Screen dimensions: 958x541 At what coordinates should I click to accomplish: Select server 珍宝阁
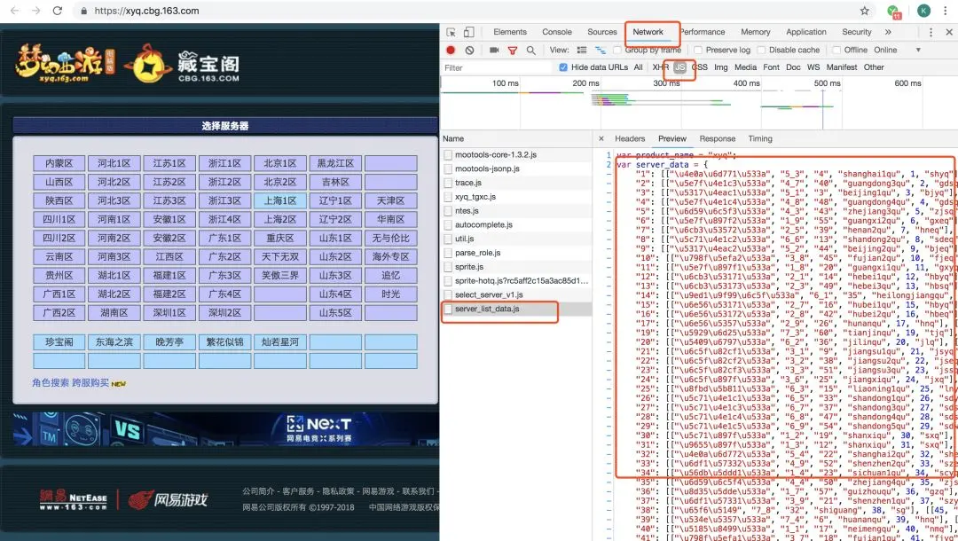click(59, 342)
